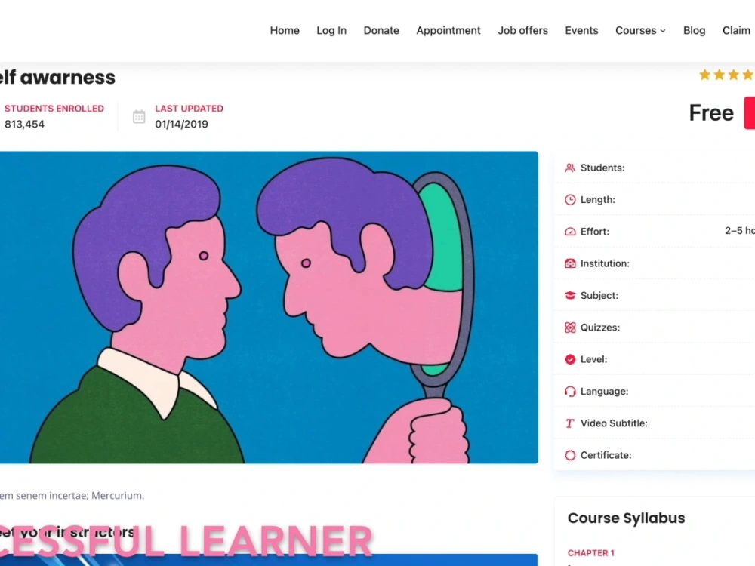The width and height of the screenshot is (755, 566).
Task: Open the Donate page
Action: (x=381, y=30)
